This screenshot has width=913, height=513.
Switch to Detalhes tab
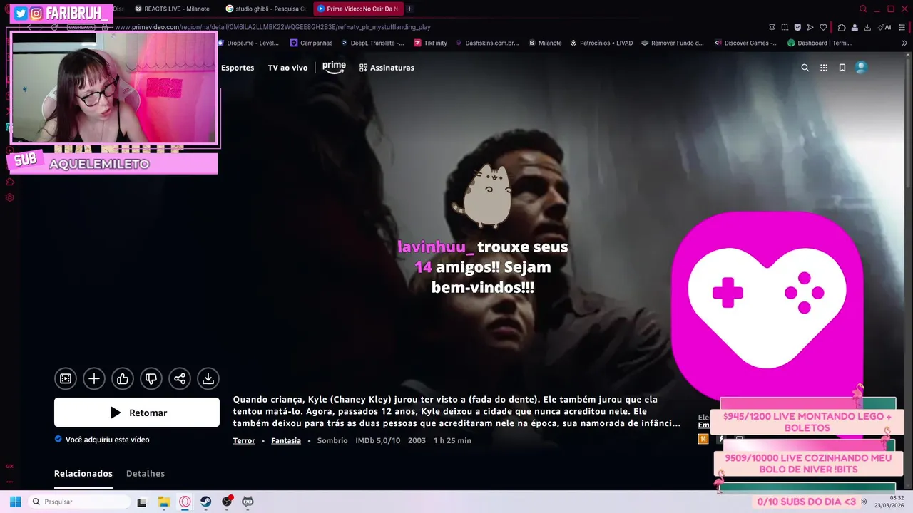click(146, 474)
